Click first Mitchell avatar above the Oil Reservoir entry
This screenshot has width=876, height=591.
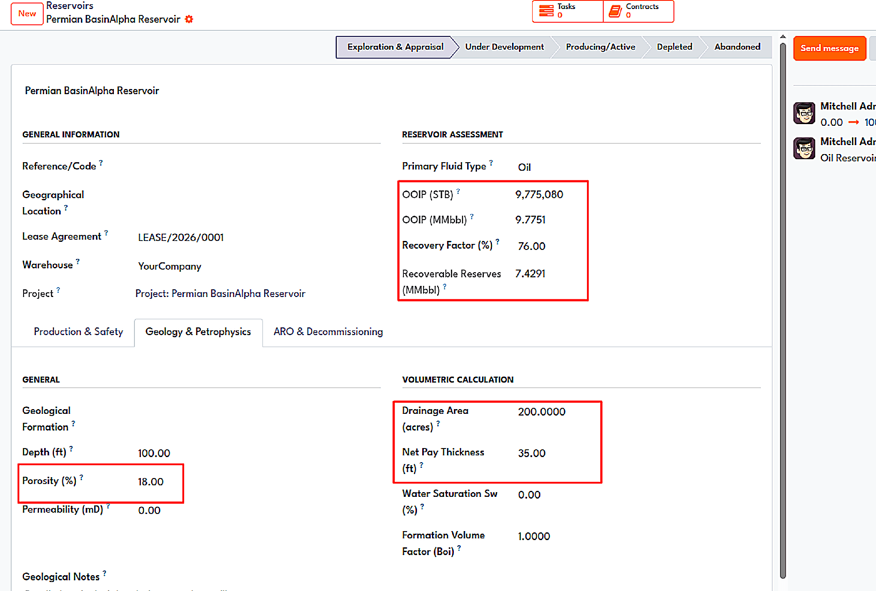click(804, 113)
